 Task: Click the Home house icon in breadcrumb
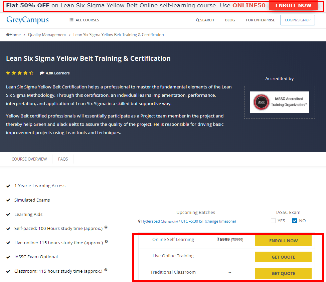[x=8, y=35]
